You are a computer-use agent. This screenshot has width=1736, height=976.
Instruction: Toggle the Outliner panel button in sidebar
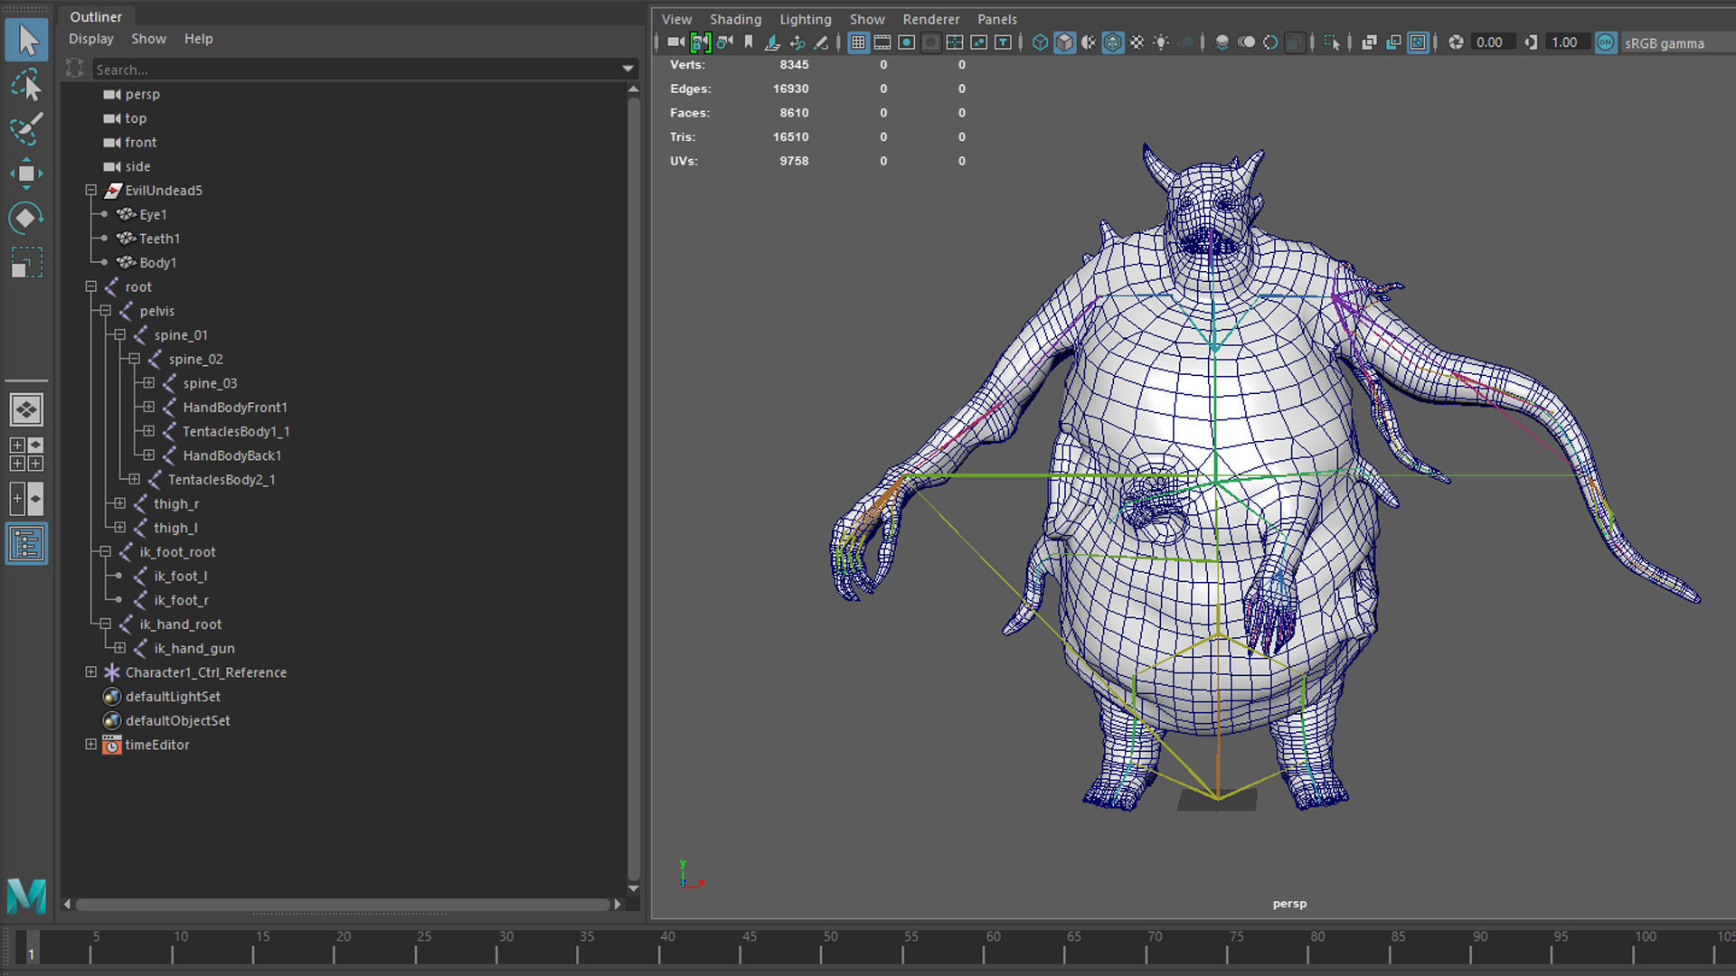pos(26,544)
